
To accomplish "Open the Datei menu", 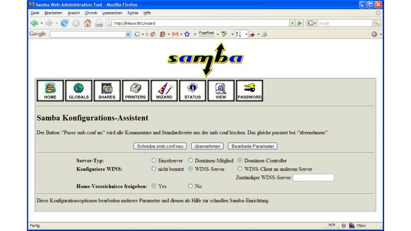I will pos(35,13).
